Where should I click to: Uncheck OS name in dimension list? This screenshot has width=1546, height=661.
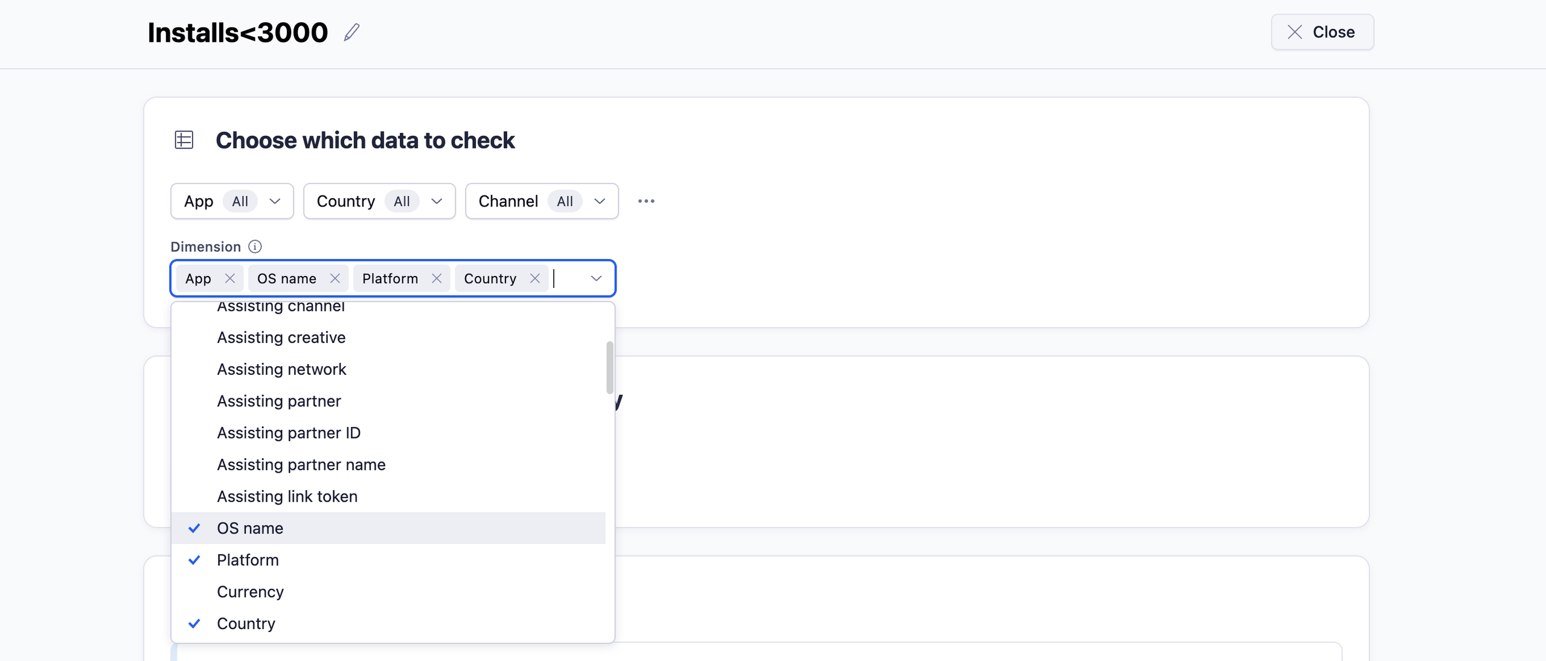(250, 528)
